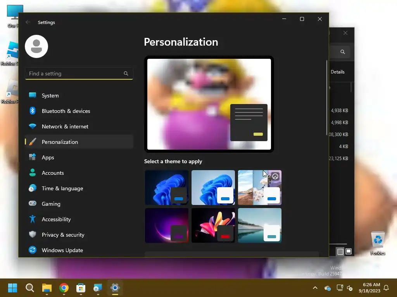Click the muted volume tray icon

click(350, 288)
